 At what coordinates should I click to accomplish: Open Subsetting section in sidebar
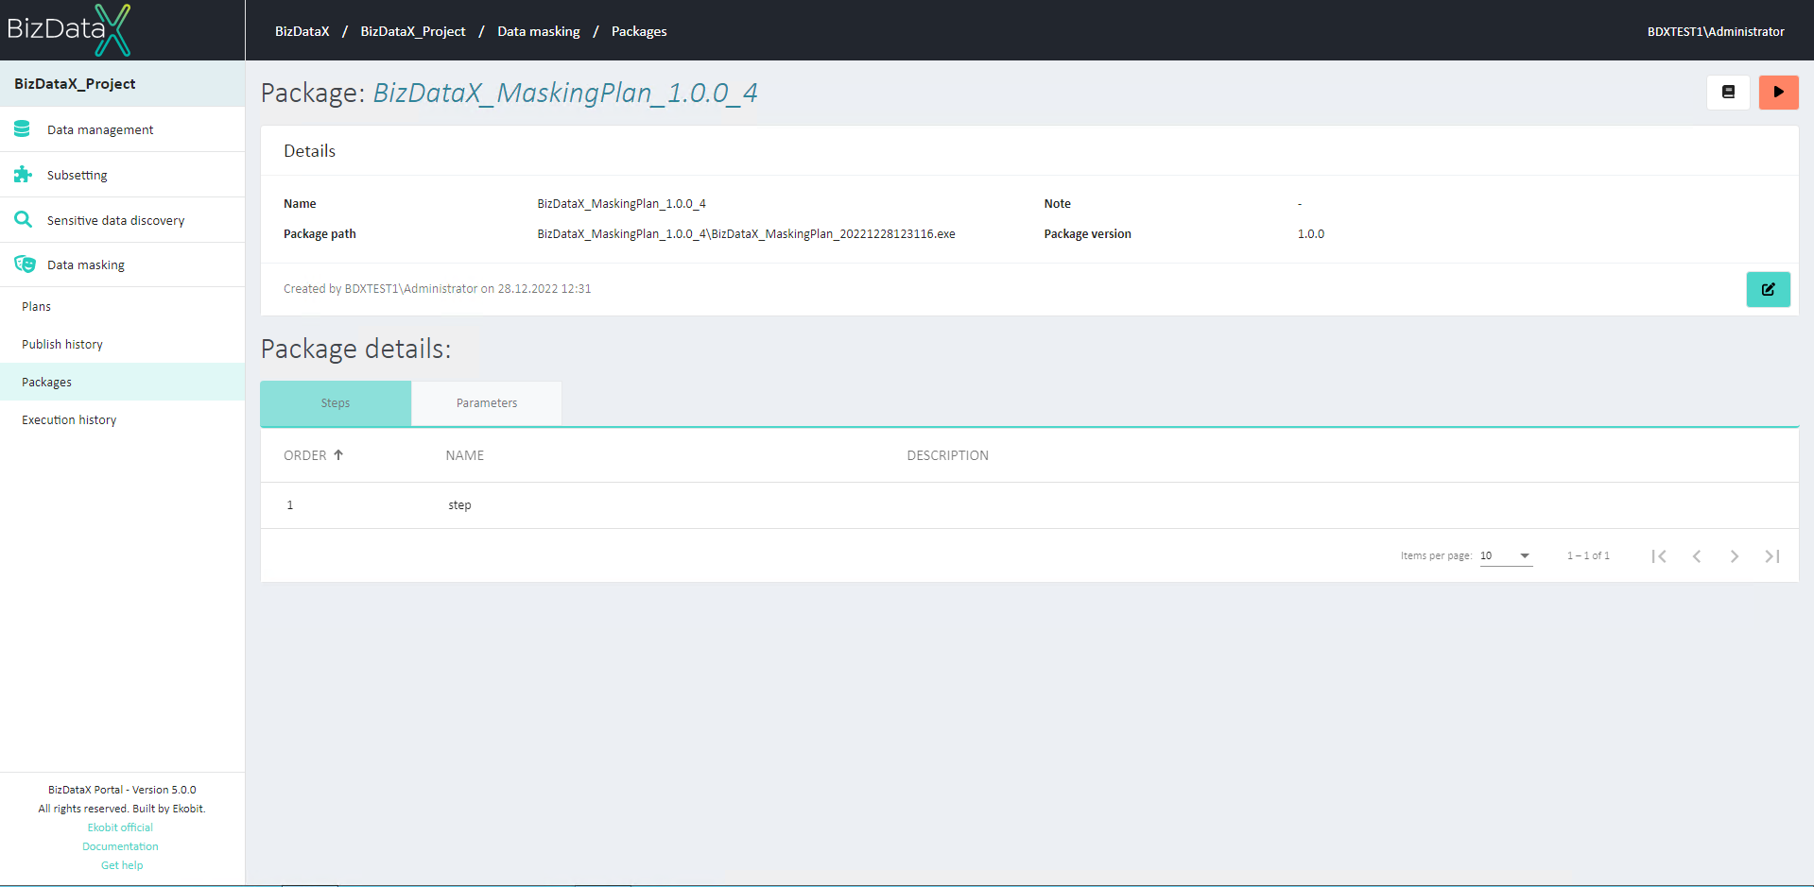click(x=123, y=175)
